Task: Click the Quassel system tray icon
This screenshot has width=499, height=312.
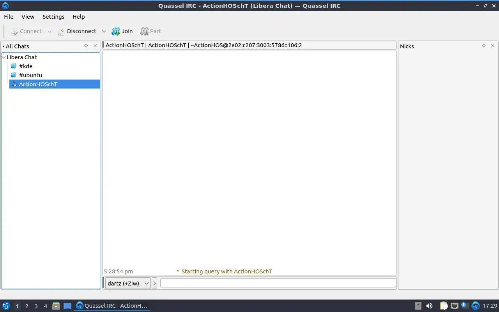Action: tap(476, 306)
